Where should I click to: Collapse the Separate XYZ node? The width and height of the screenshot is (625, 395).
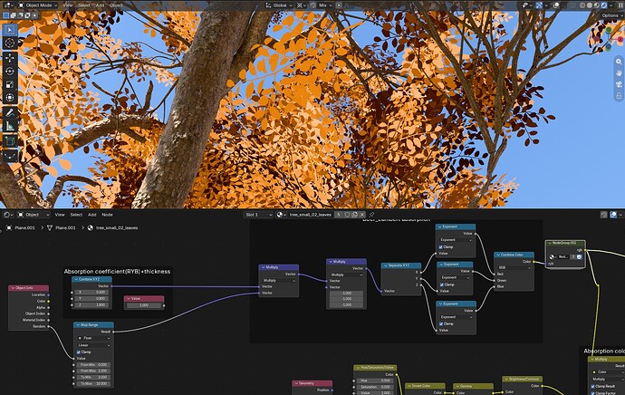pyautogui.click(x=386, y=265)
